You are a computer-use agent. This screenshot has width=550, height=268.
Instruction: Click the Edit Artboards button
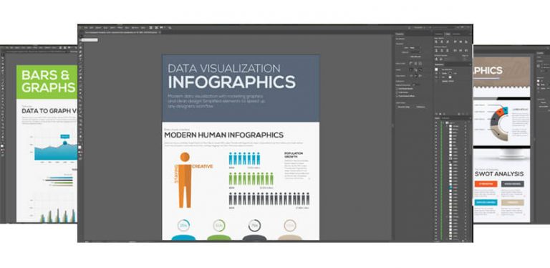415,57
